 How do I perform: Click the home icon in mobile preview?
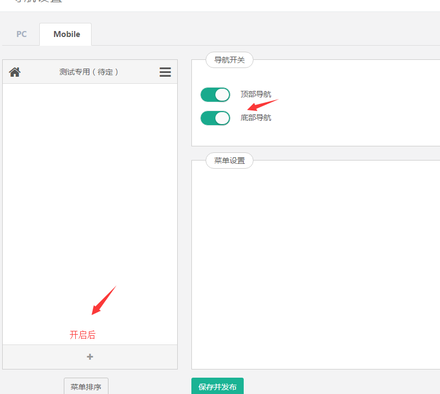[x=15, y=72]
